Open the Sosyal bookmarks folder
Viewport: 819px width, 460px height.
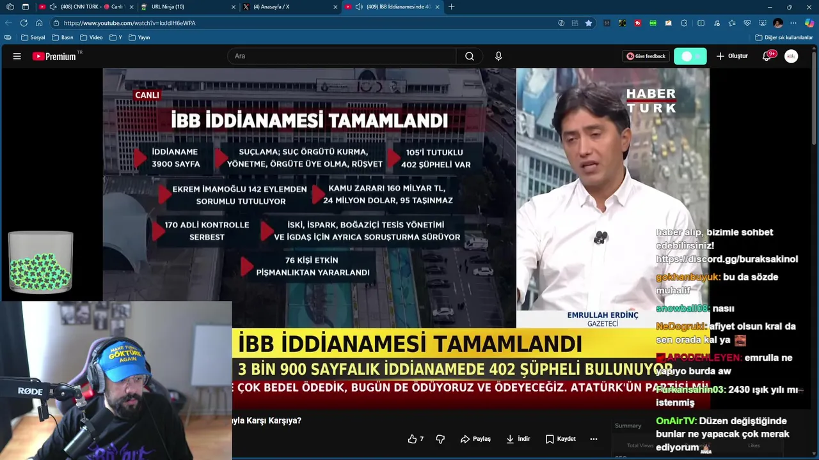[33, 38]
